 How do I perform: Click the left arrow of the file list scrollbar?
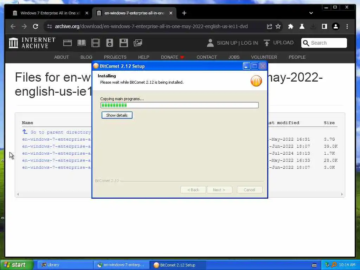[18, 194]
